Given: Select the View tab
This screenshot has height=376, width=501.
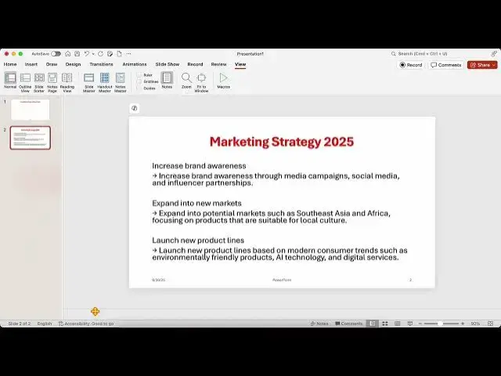Looking at the screenshot, I should tap(240, 64).
